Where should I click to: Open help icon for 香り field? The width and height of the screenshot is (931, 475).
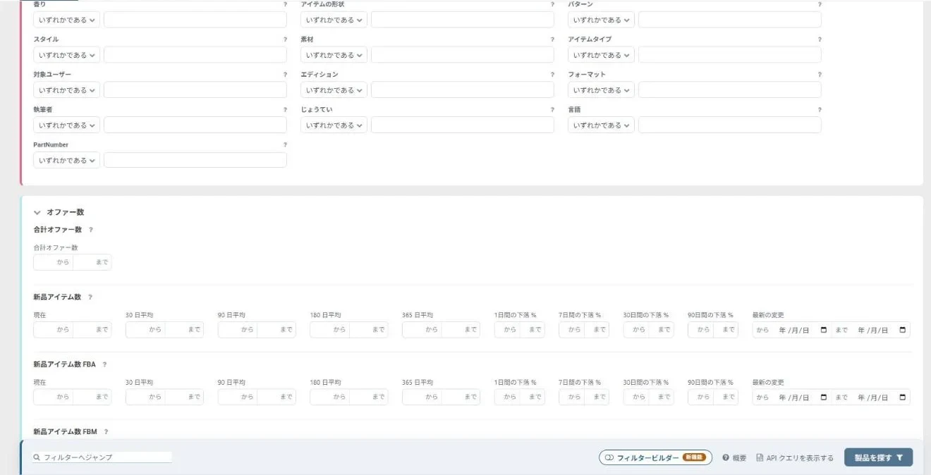pyautogui.click(x=285, y=4)
